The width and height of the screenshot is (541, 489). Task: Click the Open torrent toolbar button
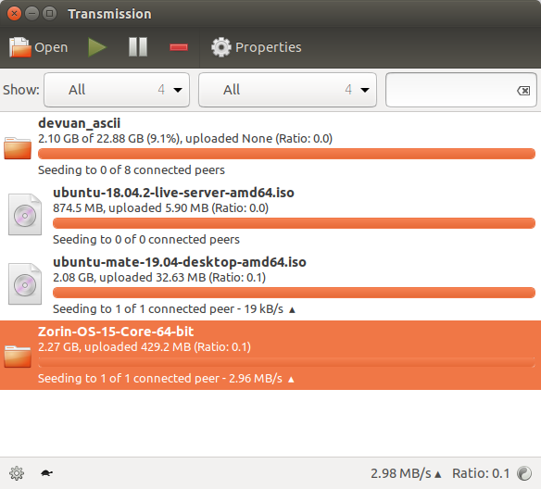click(x=38, y=47)
